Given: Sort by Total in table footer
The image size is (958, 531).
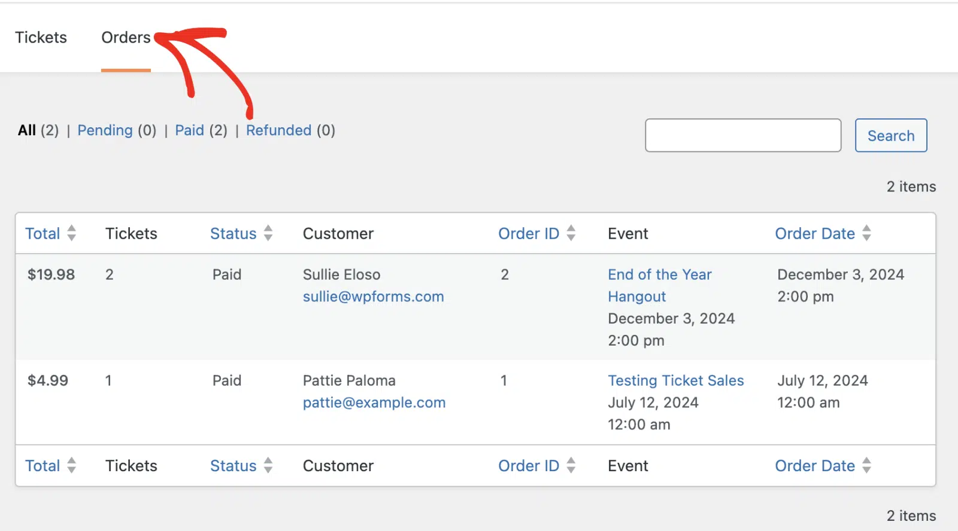Looking at the screenshot, I should tap(43, 466).
